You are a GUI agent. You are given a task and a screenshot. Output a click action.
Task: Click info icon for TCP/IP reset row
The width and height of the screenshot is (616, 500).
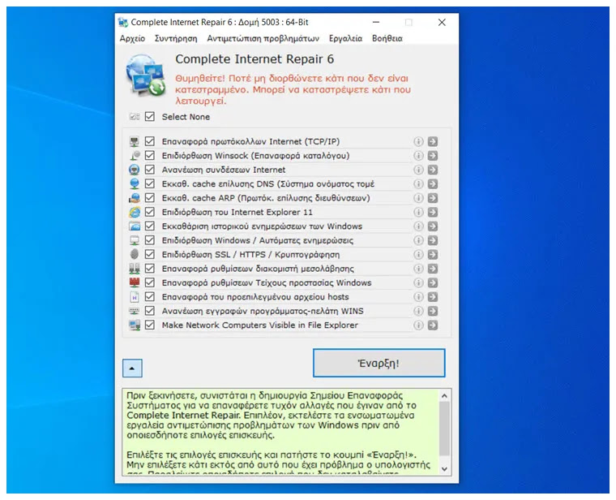pos(418,141)
